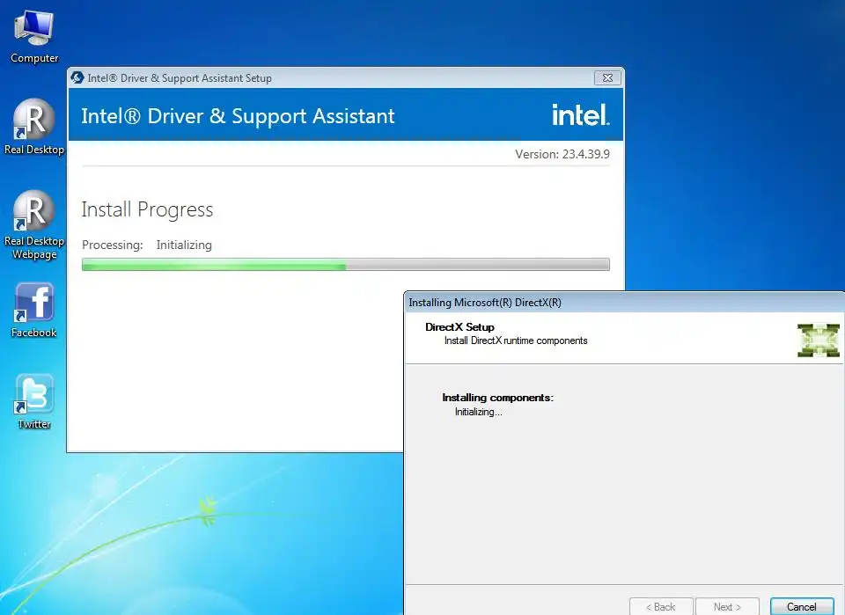Click Cancel in DirectX Setup
The image size is (845, 615).
pos(801,606)
